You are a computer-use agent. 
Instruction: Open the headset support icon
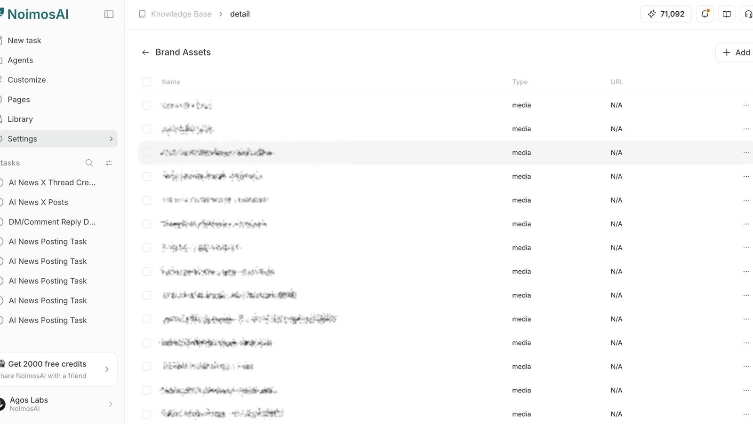click(x=748, y=14)
